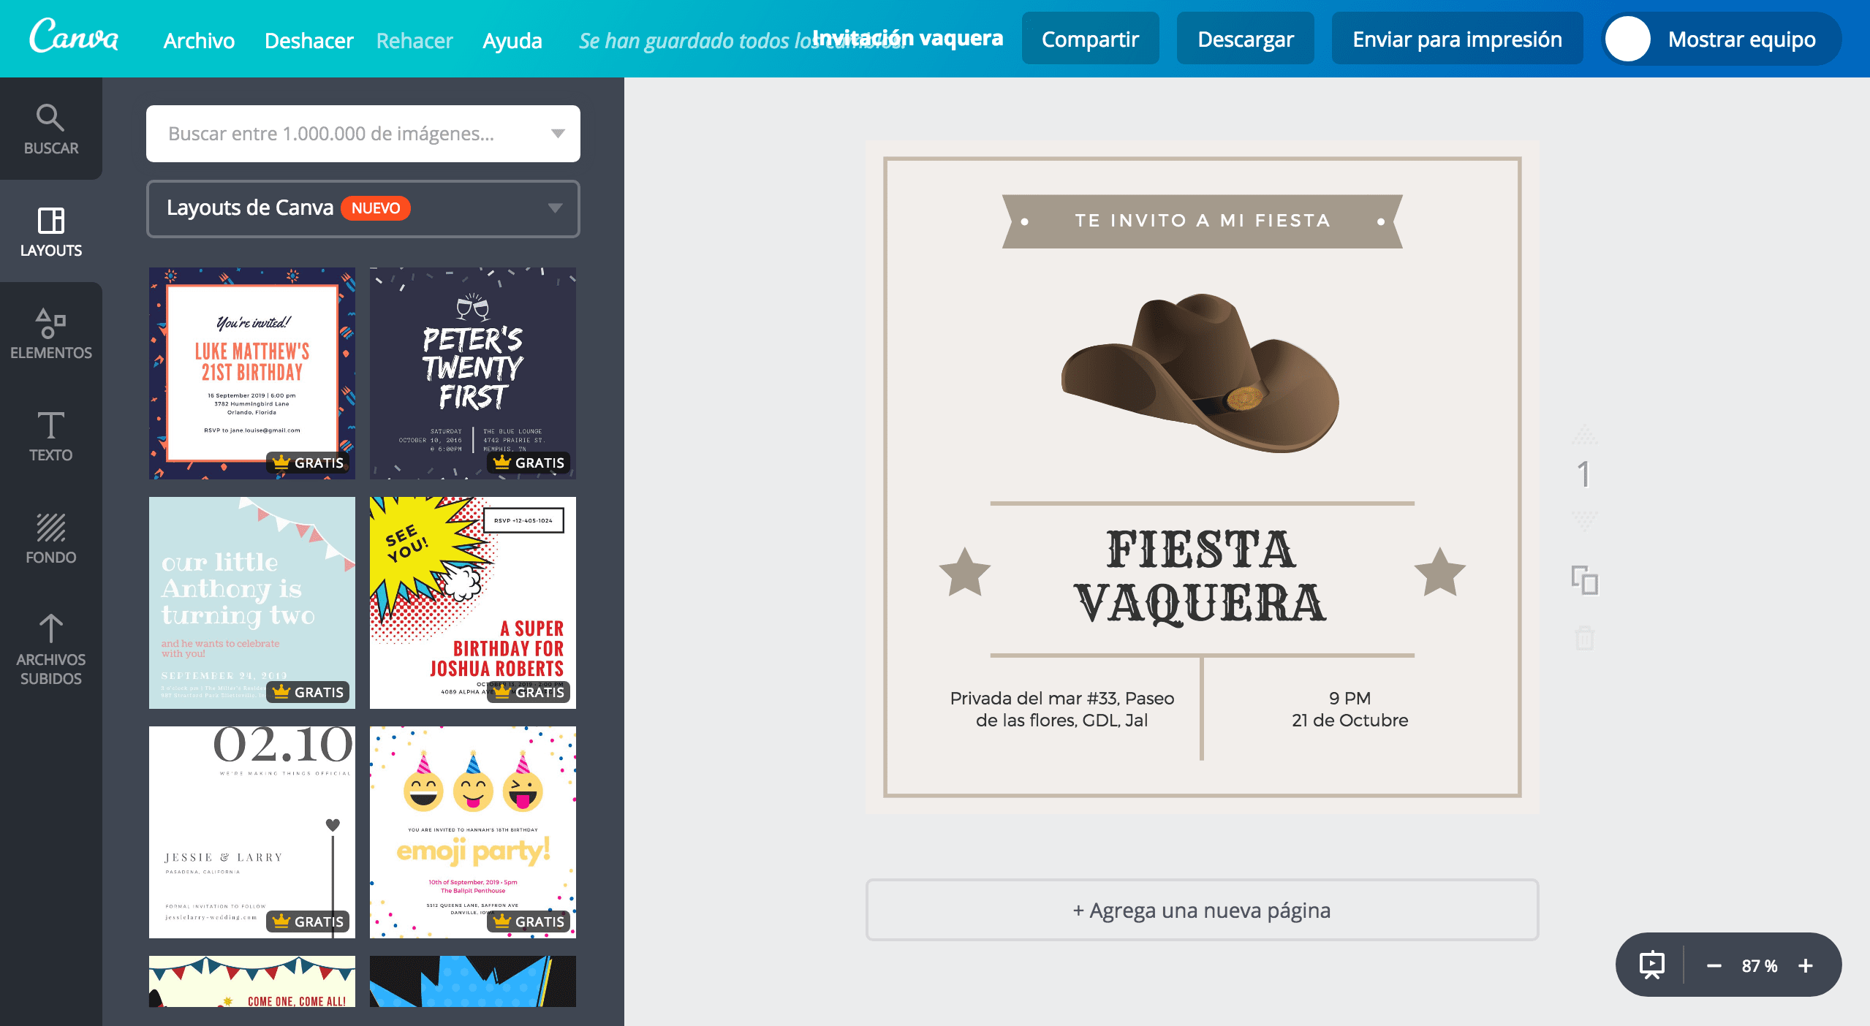Image resolution: width=1870 pixels, height=1026 pixels.
Task: Focus image search input field
Action: tap(363, 134)
